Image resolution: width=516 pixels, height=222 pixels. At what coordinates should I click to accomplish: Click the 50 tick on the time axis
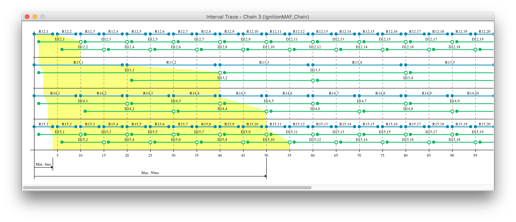(266, 155)
